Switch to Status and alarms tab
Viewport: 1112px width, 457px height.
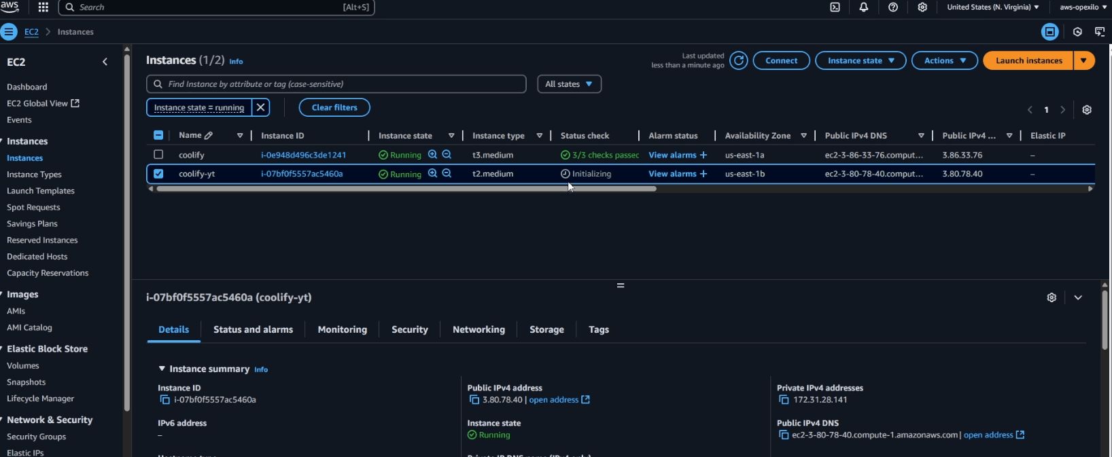click(x=253, y=329)
